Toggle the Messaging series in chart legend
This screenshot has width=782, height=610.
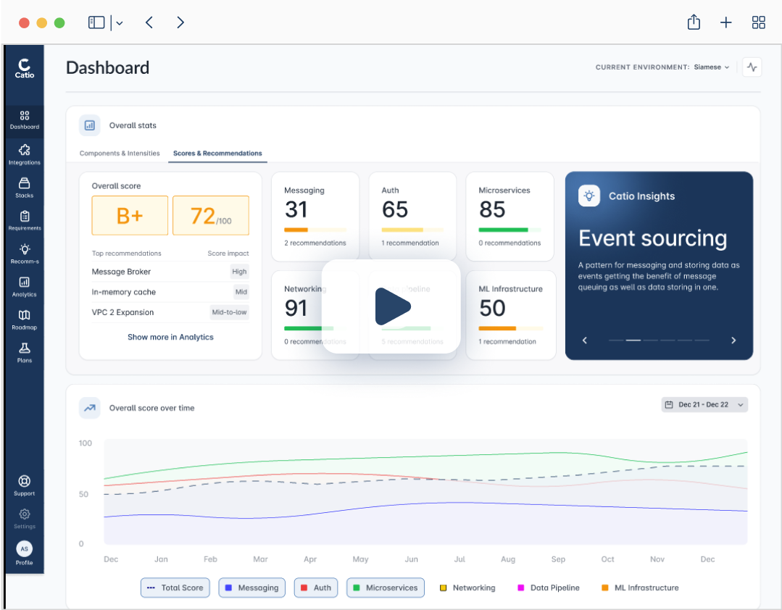tap(252, 588)
